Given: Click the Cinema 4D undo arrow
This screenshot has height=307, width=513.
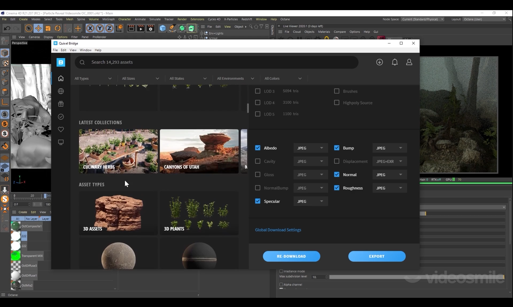Looking at the screenshot, I should click(7, 28).
